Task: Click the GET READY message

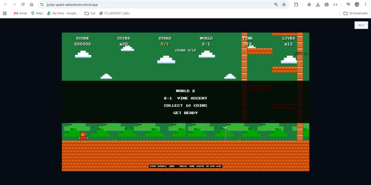Action: click(185, 113)
